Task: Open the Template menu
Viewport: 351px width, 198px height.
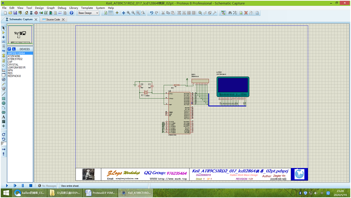Action: coord(87,8)
